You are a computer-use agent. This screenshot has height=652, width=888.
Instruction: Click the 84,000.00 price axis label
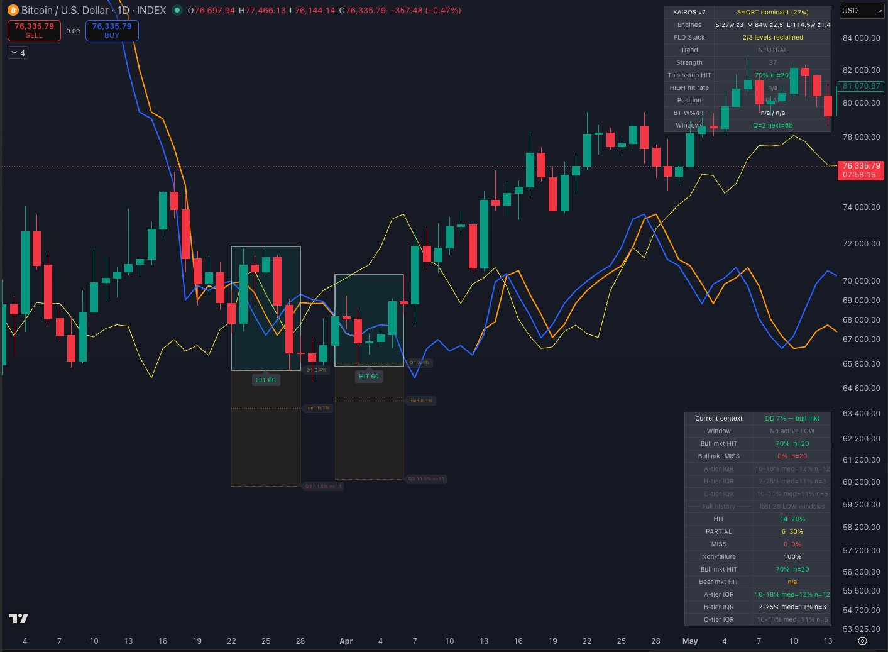[x=861, y=38]
